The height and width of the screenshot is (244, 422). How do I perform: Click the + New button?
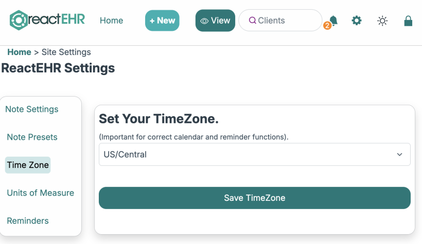162,21
